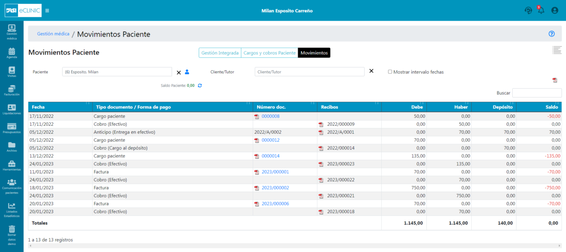Enable Mostrar intervalo fechas checkbox
The width and height of the screenshot is (566, 252).
click(390, 72)
